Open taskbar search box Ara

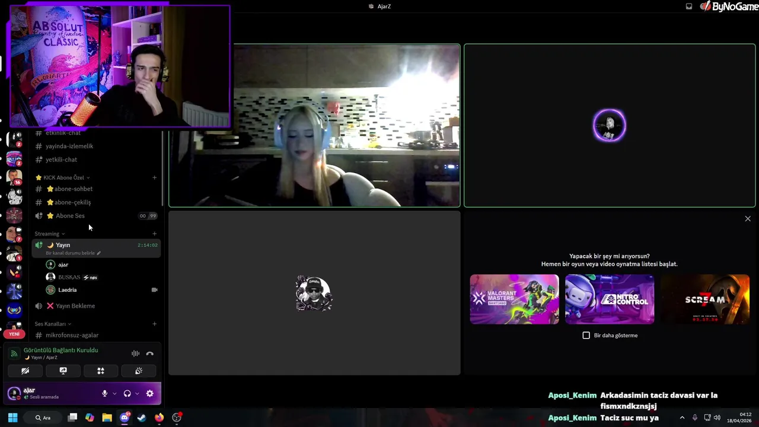(43, 418)
